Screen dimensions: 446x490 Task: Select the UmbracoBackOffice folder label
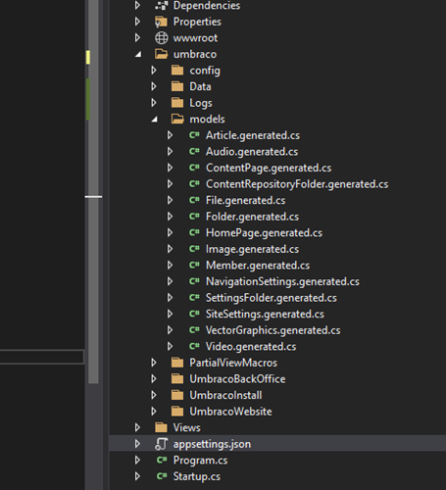(x=237, y=379)
